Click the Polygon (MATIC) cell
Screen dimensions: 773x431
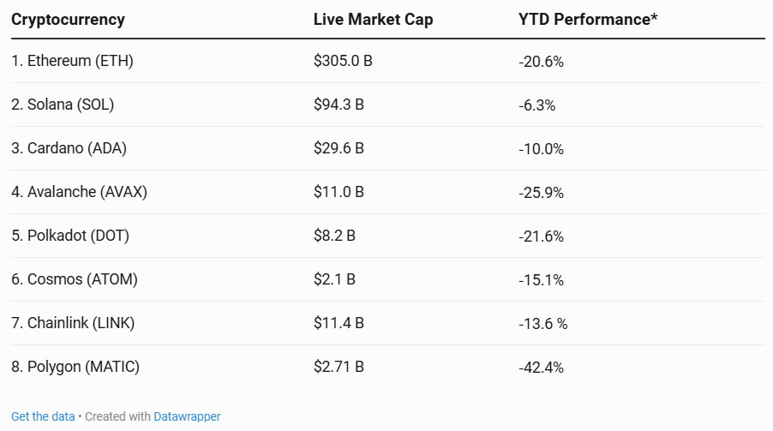(75, 367)
